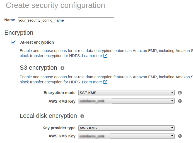Image resolution: width=193 pixels, height=143 pixels.
Task: Open the Key provider type dropdown
Action: [126, 128]
